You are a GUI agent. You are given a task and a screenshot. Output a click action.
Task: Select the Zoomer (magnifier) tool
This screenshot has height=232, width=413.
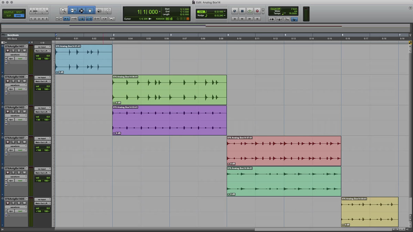click(x=63, y=11)
